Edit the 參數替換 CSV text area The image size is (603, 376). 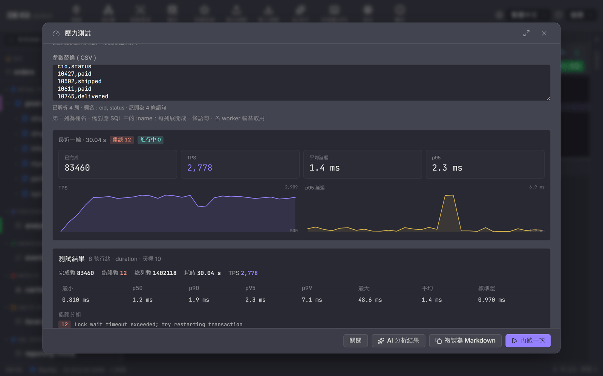click(301, 83)
